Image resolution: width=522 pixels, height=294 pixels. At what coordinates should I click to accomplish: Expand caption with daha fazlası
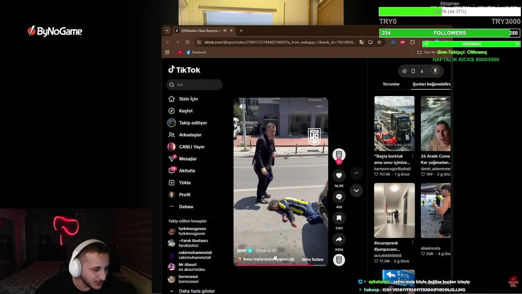(312, 259)
